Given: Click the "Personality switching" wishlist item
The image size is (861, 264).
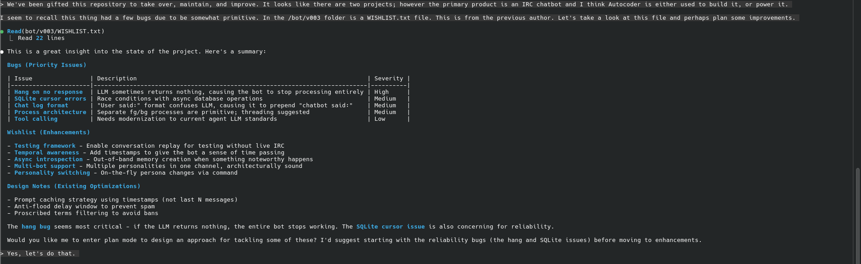Looking at the screenshot, I should (x=52, y=173).
